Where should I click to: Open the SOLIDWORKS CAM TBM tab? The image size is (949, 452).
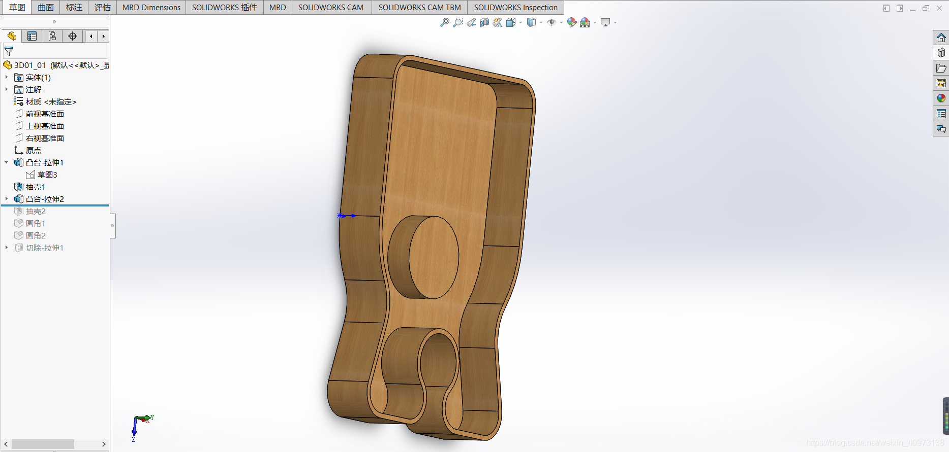pyautogui.click(x=420, y=7)
